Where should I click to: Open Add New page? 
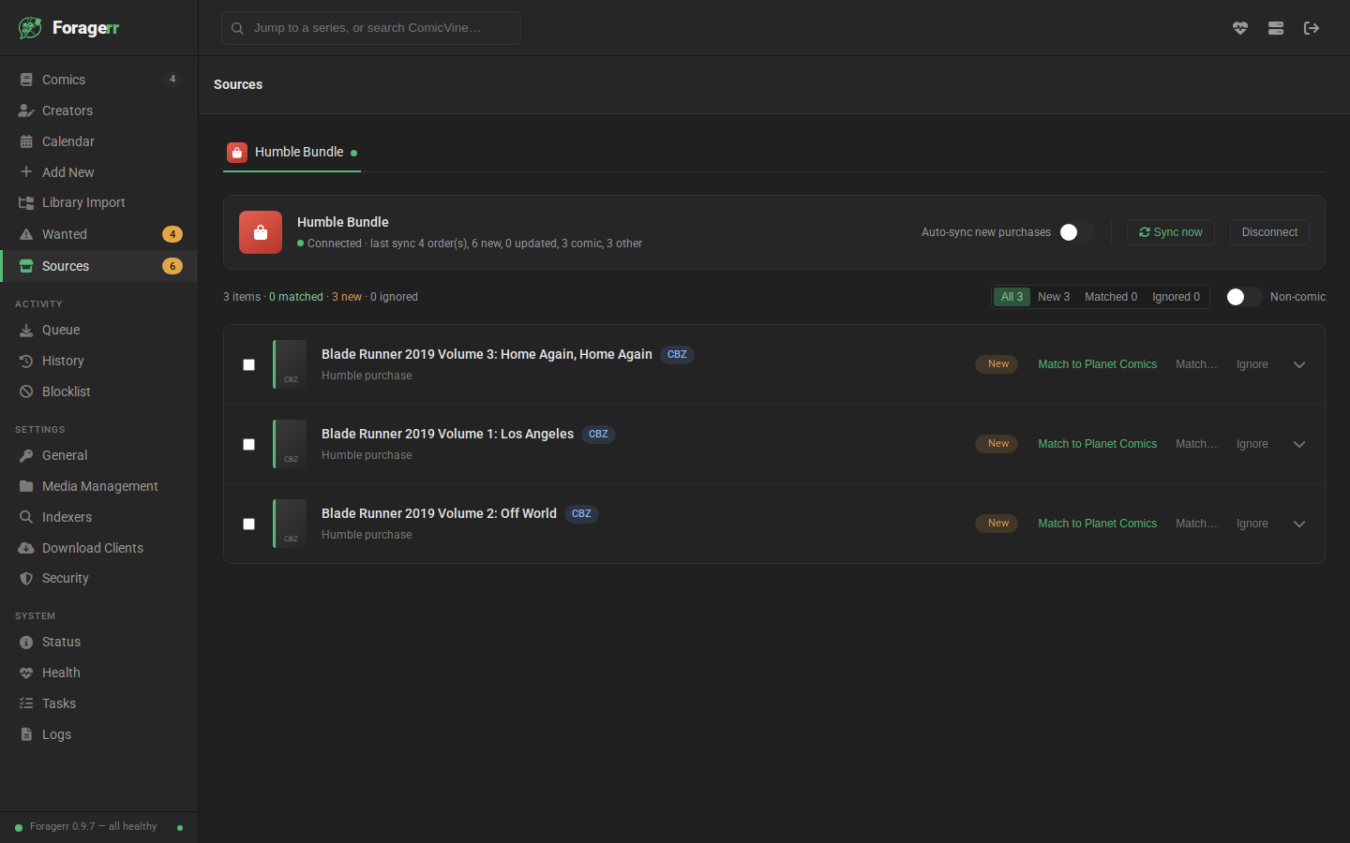[99, 172]
